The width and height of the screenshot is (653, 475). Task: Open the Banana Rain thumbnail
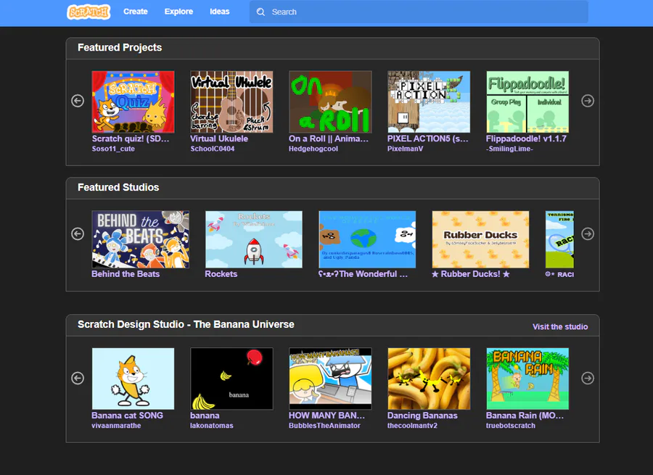click(527, 379)
